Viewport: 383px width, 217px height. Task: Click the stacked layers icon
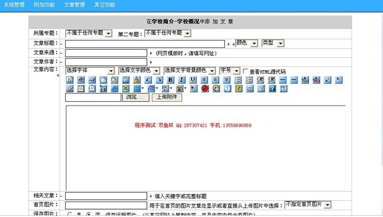coord(250,89)
